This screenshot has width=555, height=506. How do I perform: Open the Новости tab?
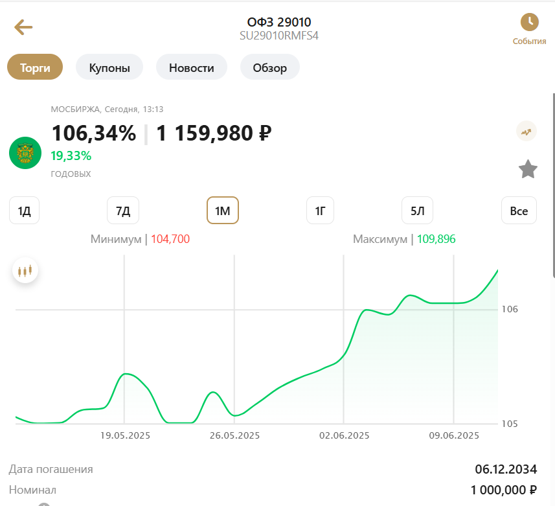coord(191,67)
